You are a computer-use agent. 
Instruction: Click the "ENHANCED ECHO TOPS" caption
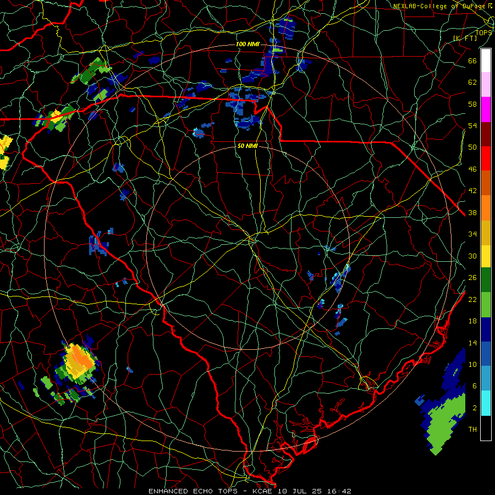click(193, 491)
